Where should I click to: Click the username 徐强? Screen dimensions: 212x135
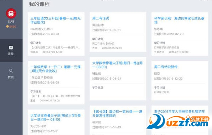tap(11, 22)
